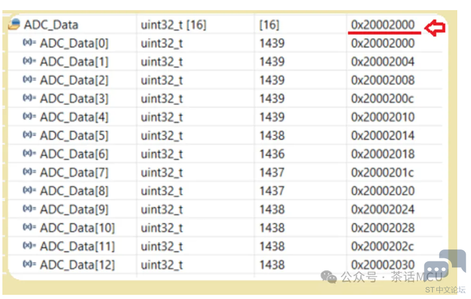The image size is (471, 299).
Task: Click the uint32_t type of ADC_Data[0]
Action: pyautogui.click(x=162, y=44)
